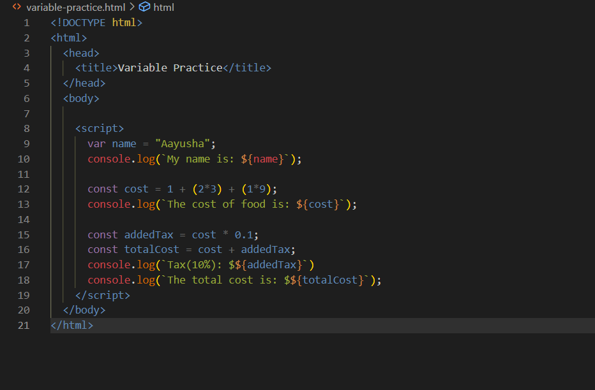Click 'Variable Practice' title text
Viewport: 595px width, 390px height.
pos(170,68)
